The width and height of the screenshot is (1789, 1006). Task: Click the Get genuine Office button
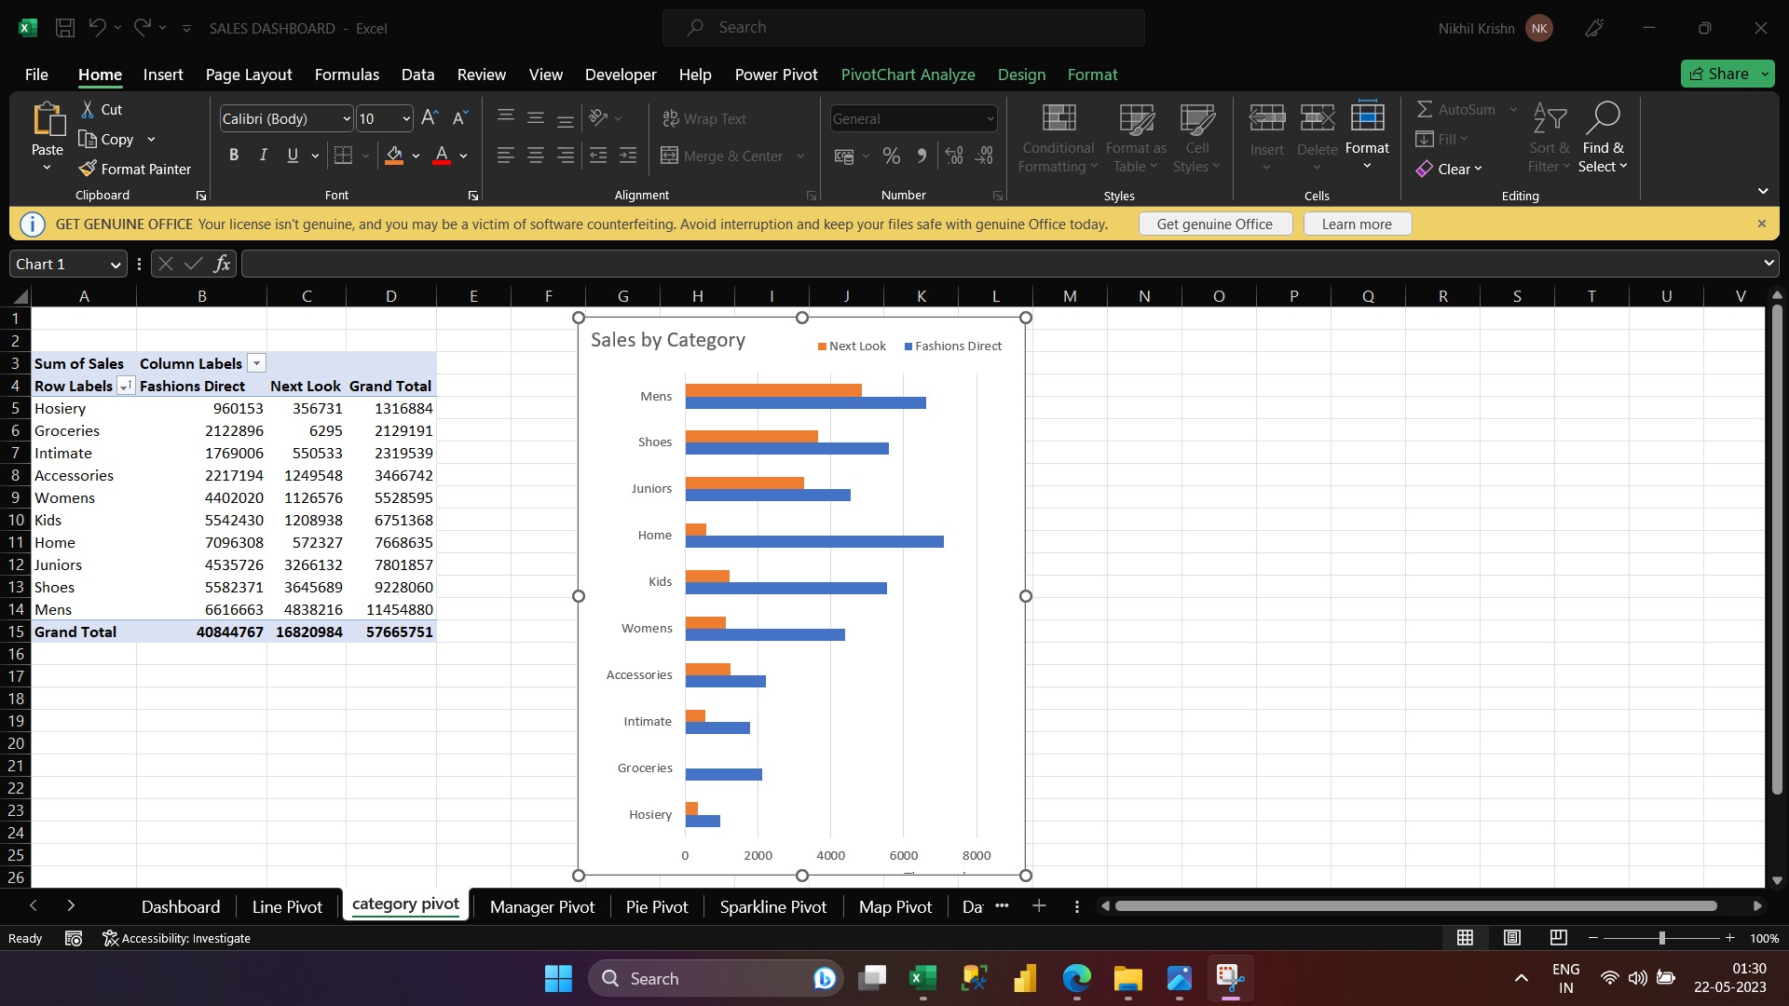[1214, 224]
